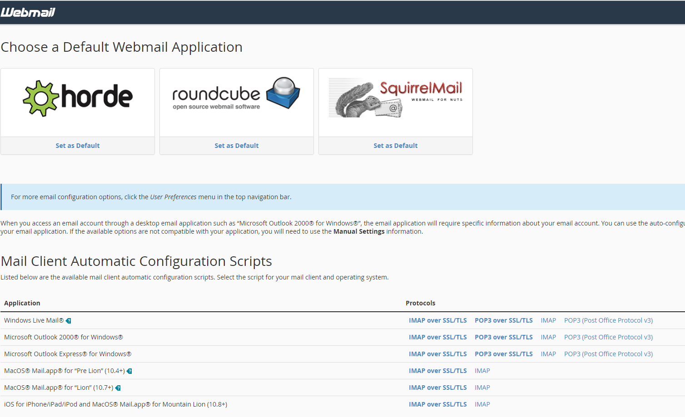This screenshot has height=417, width=685.
Task: Click the User Preferences text in info banner
Action: (174, 197)
